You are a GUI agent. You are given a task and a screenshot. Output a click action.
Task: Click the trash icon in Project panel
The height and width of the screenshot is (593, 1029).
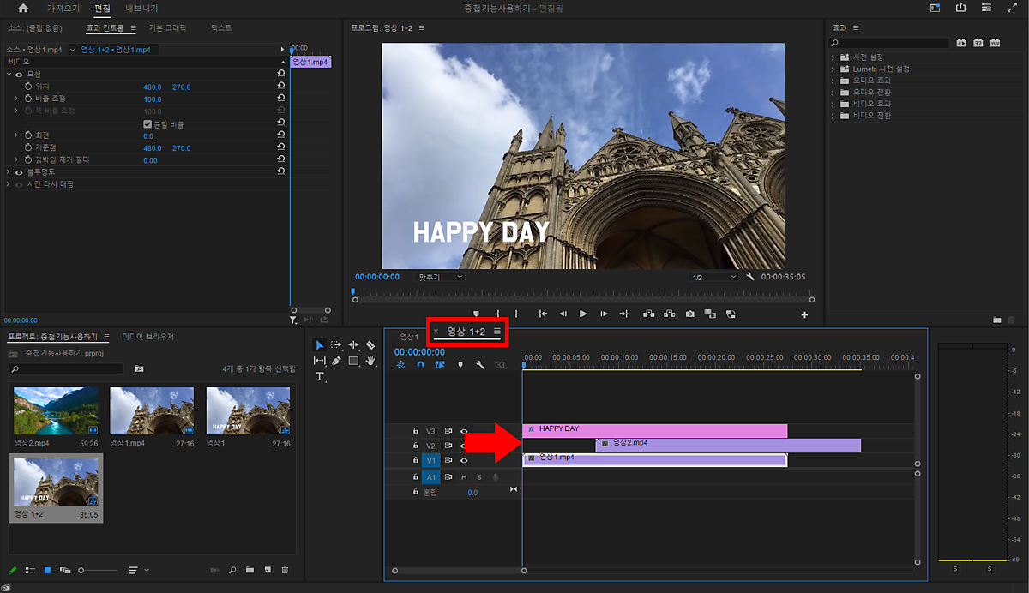pos(285,570)
